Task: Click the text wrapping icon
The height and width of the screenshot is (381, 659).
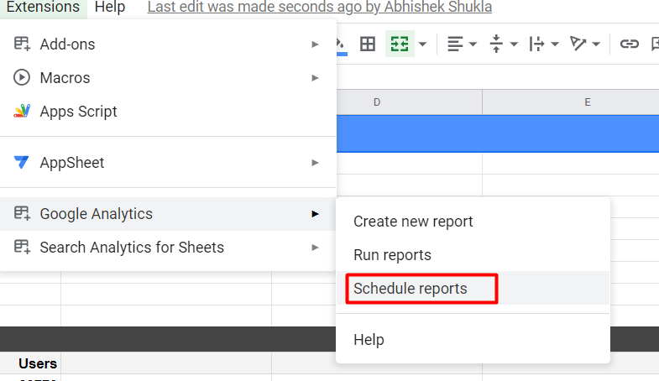Action: pyautogui.click(x=536, y=44)
